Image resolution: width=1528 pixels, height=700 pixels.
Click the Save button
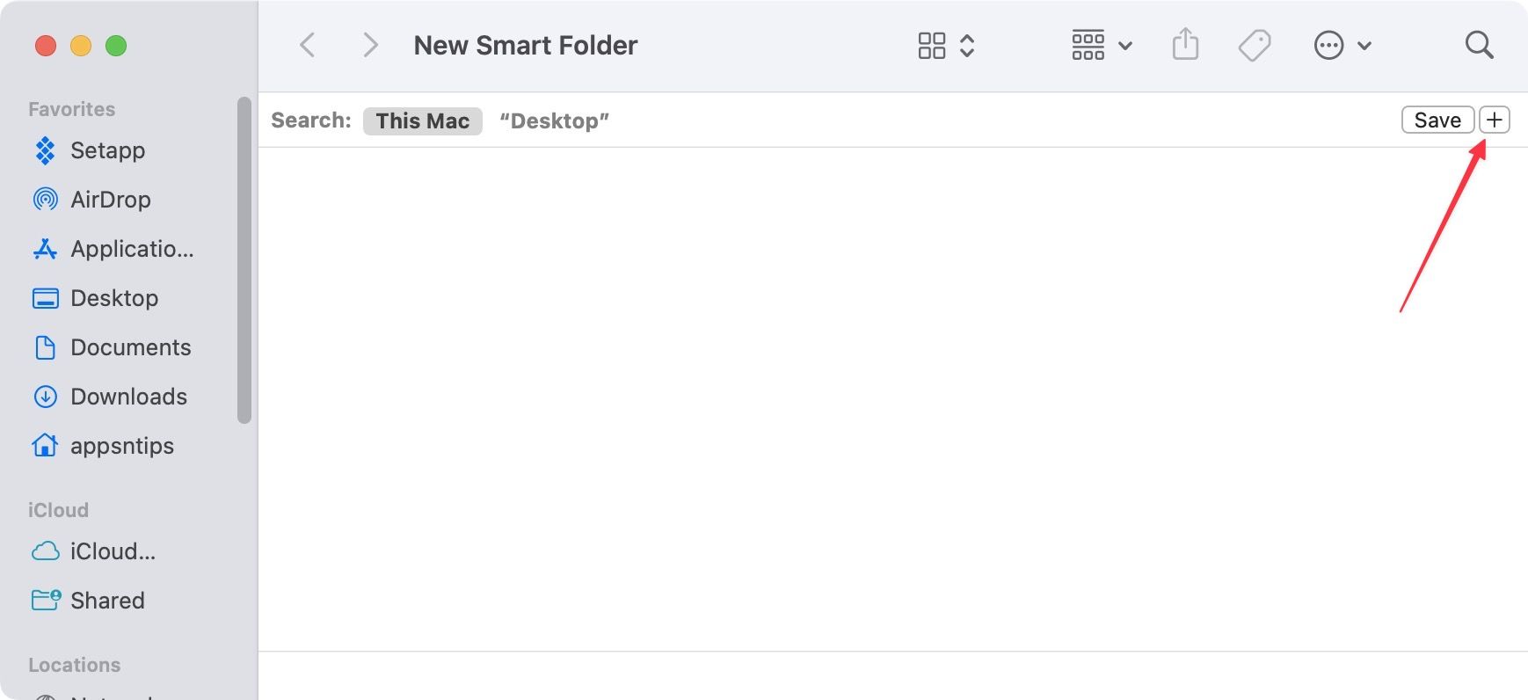tap(1437, 120)
